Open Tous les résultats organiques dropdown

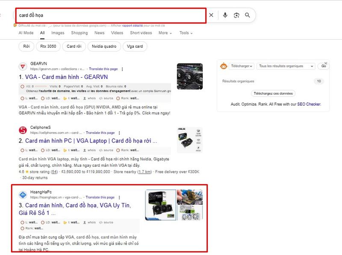[286, 66]
